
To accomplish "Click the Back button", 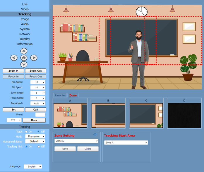I will click(x=34, y=120).
